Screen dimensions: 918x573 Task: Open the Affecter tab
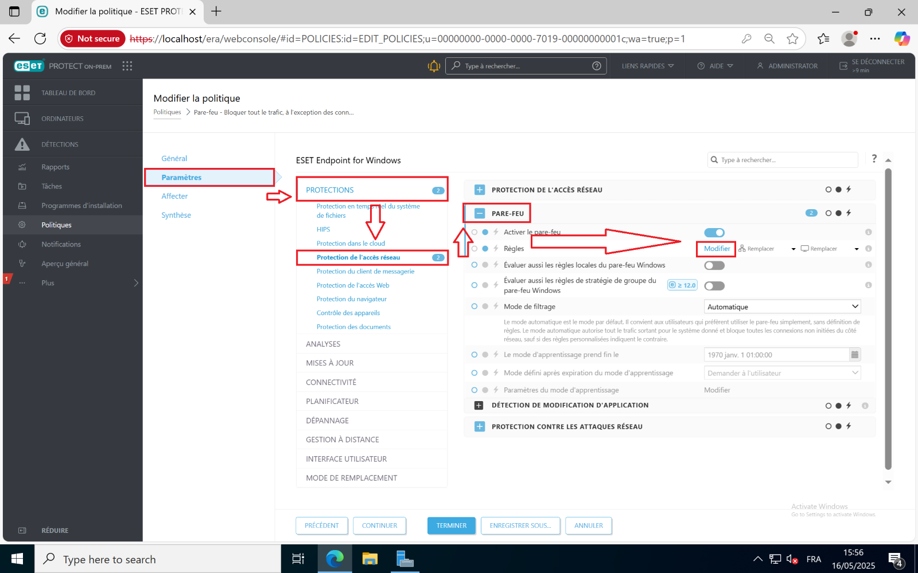(x=174, y=196)
